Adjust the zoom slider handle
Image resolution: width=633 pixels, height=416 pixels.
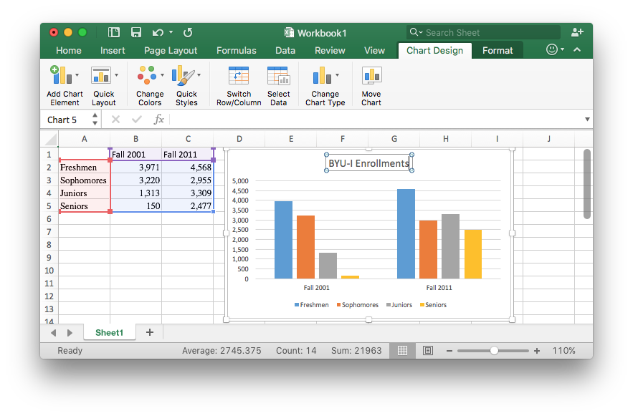click(494, 351)
